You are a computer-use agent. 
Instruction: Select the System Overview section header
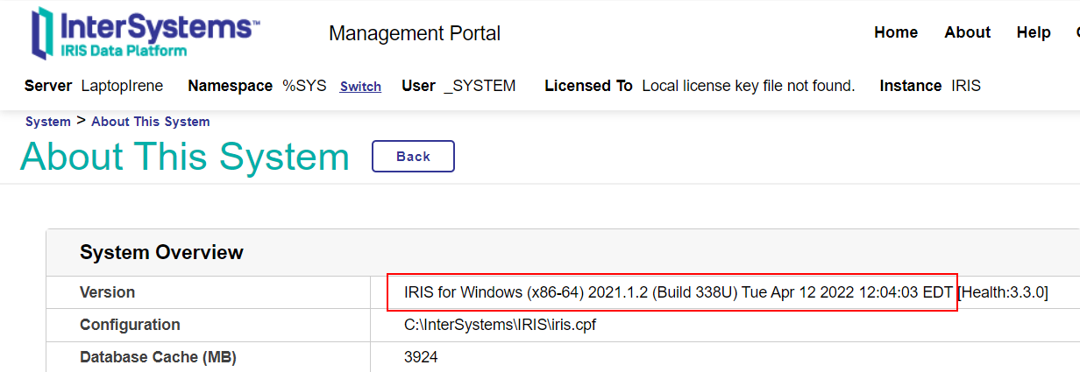(x=161, y=253)
